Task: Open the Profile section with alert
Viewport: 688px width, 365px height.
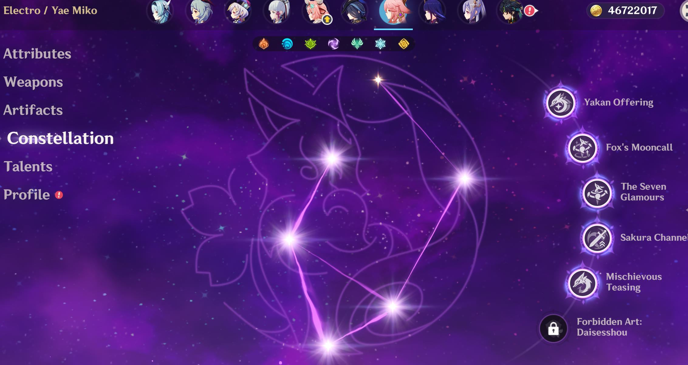Action: pyautogui.click(x=27, y=195)
